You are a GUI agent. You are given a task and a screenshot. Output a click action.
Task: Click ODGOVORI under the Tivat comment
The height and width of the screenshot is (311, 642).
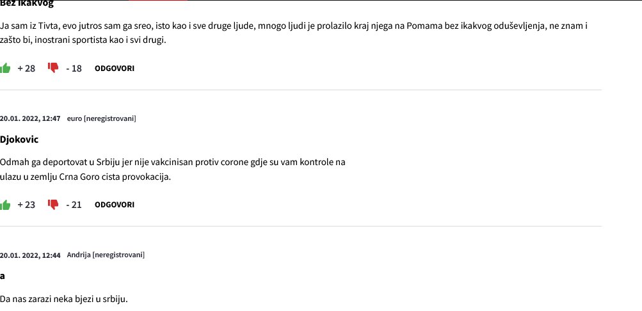click(115, 68)
